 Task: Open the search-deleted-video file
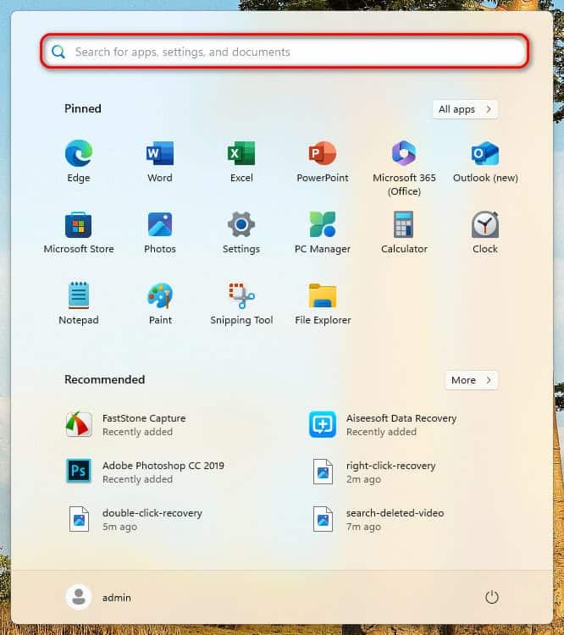379,520
